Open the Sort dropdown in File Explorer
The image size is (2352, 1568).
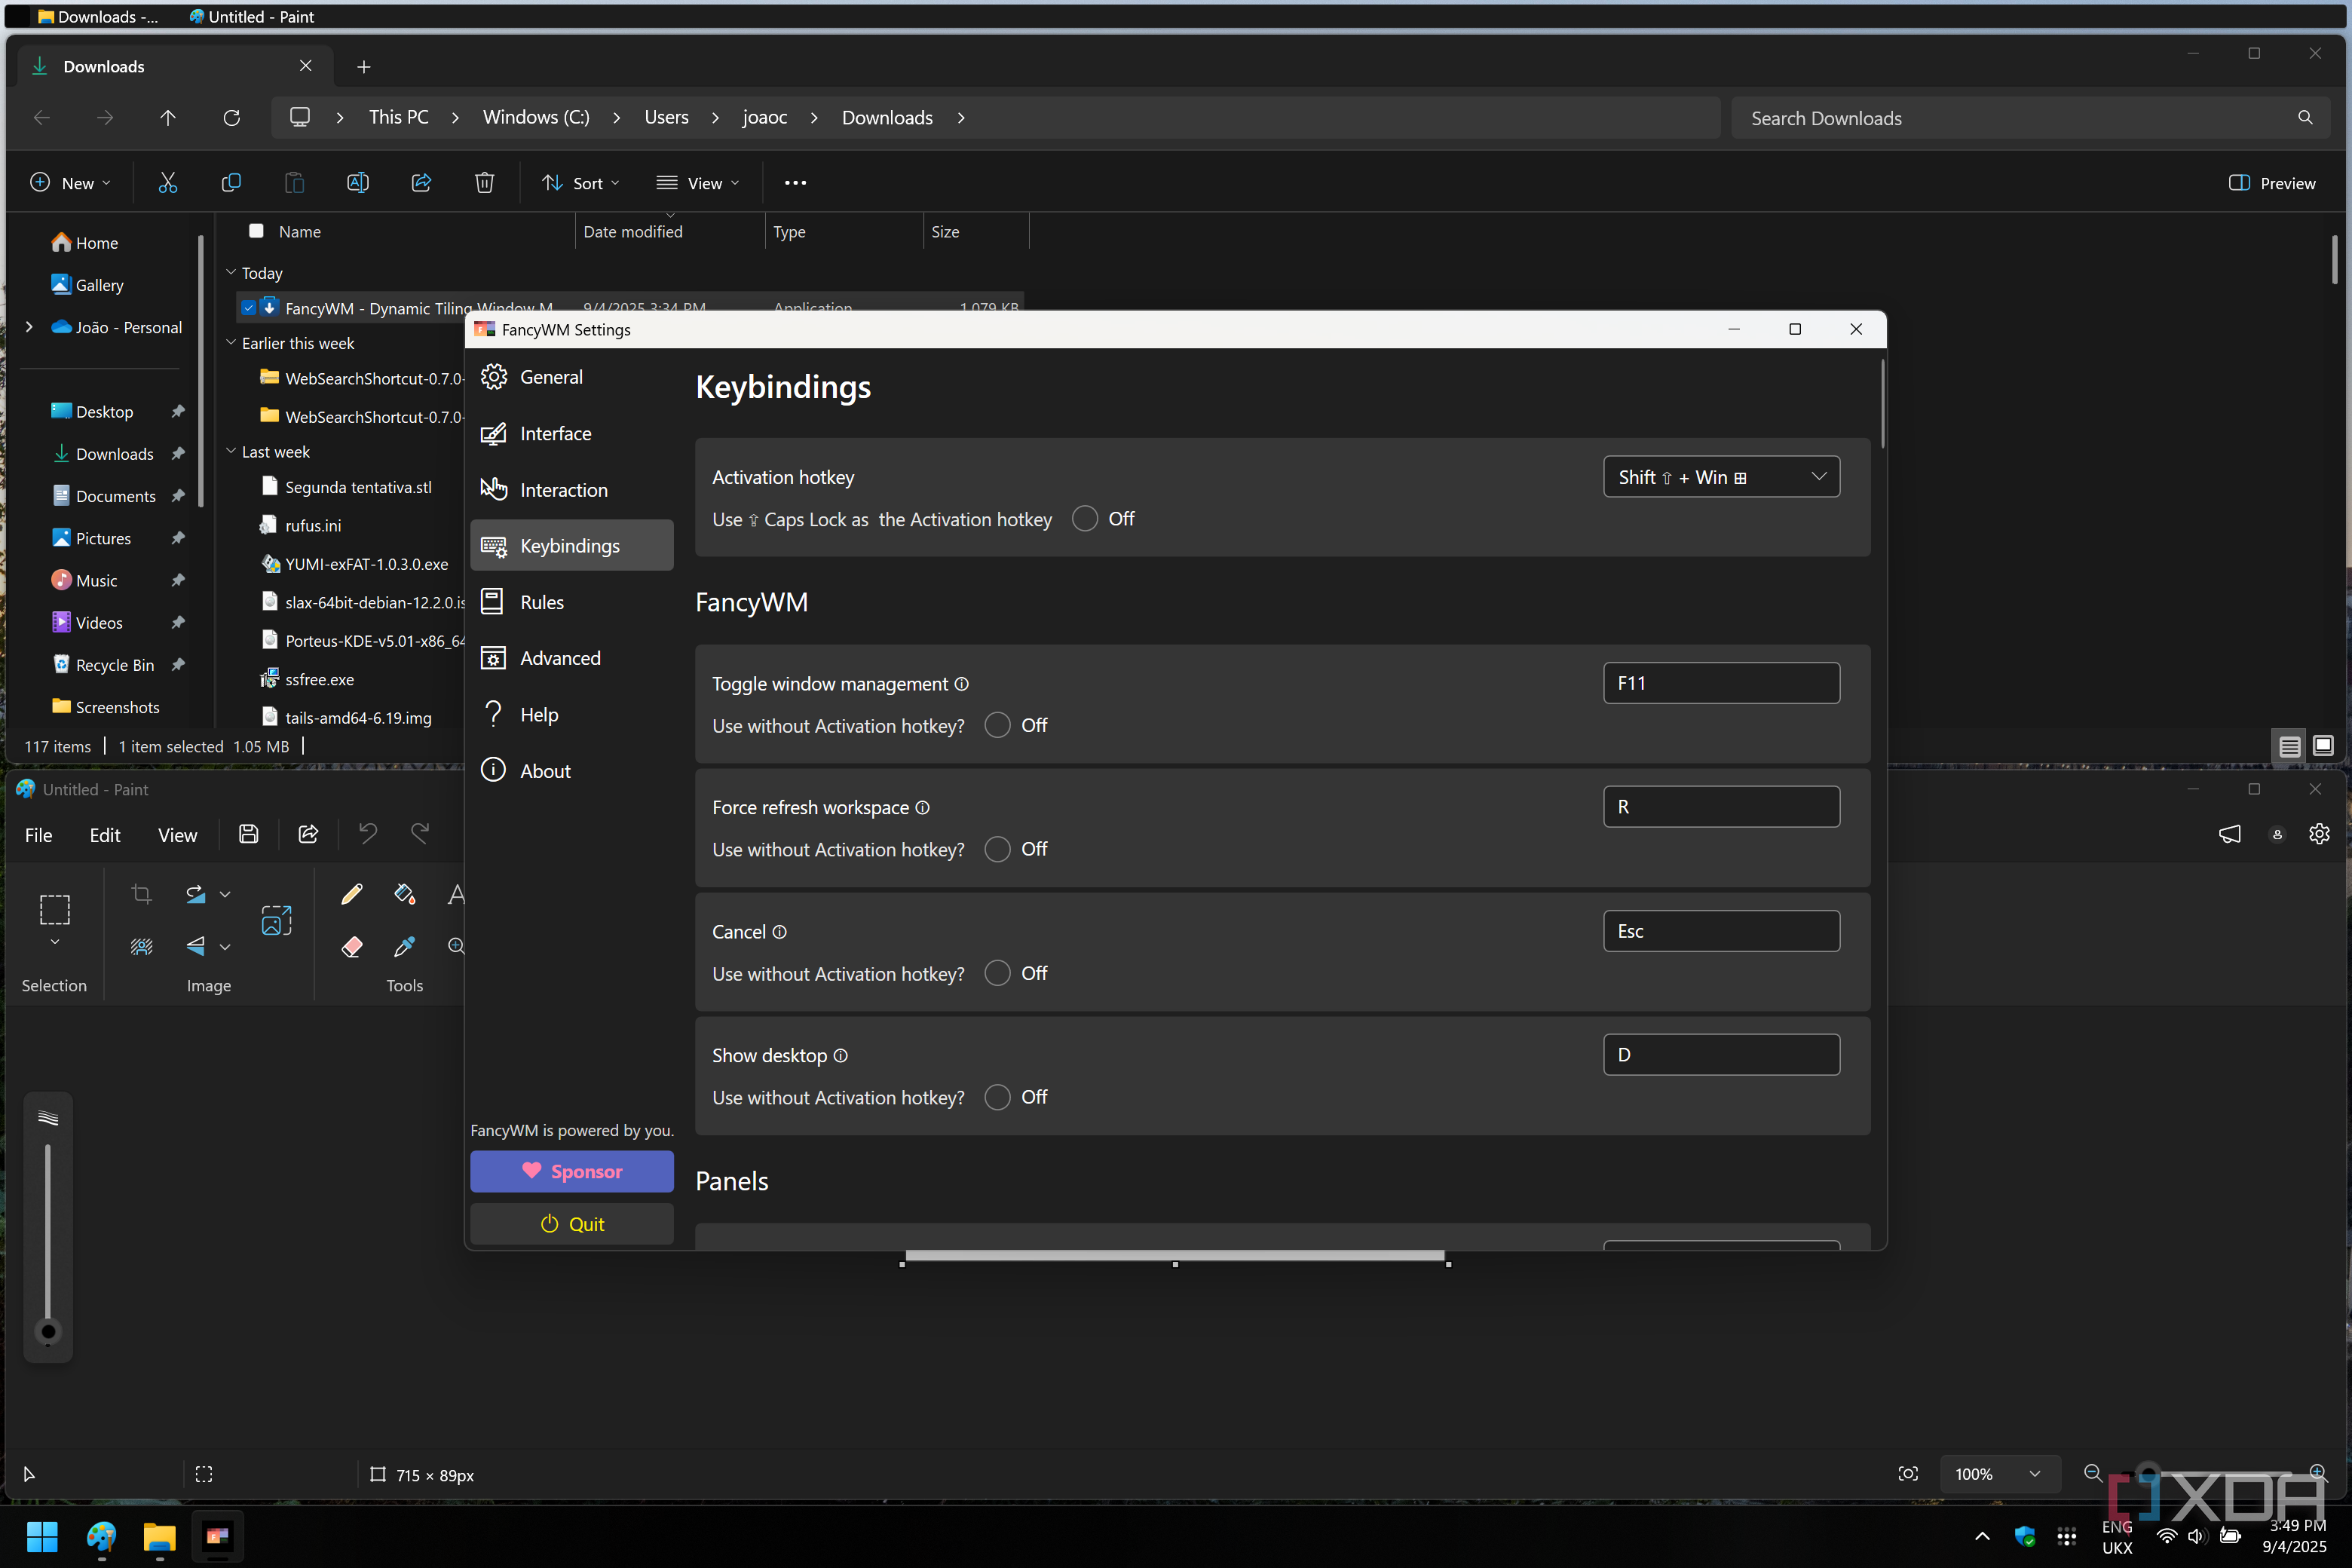point(581,183)
